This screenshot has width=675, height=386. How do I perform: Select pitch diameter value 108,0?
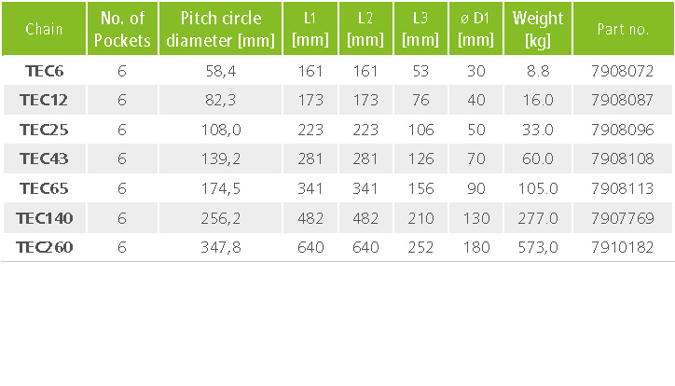tap(221, 130)
